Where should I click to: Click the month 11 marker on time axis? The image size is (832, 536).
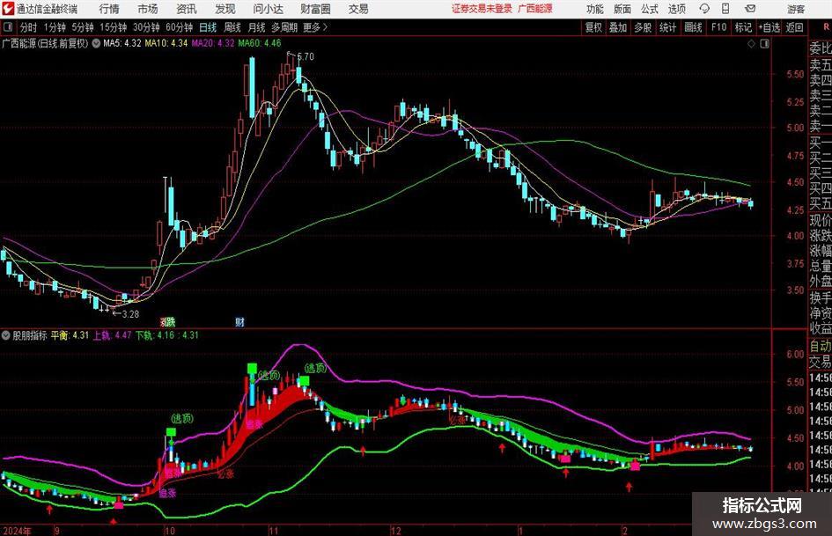(x=273, y=531)
